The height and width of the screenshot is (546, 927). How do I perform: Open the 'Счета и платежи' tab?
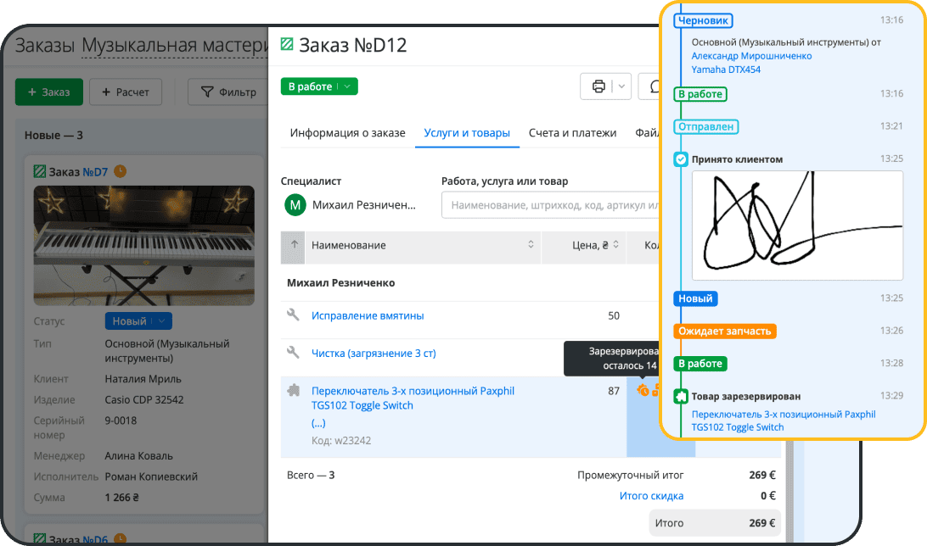point(572,133)
